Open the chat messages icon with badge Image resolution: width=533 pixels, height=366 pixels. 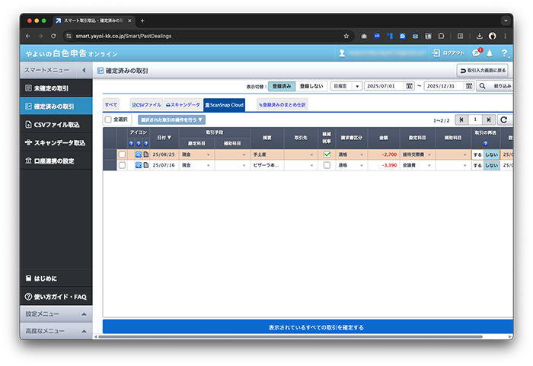point(477,53)
